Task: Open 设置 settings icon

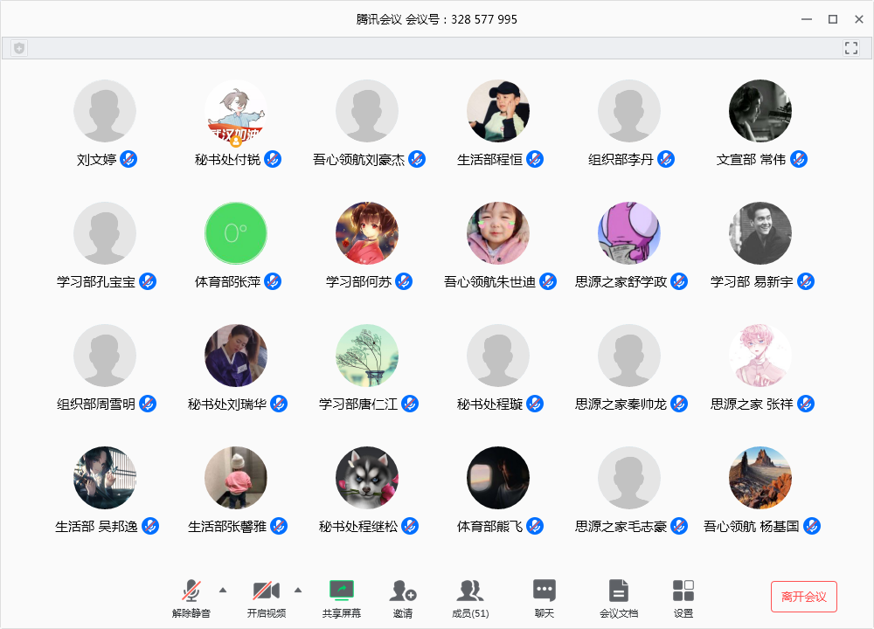Action: coord(683,591)
